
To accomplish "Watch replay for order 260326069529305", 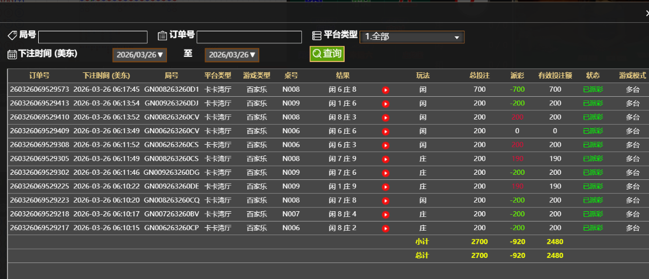I will (x=385, y=159).
